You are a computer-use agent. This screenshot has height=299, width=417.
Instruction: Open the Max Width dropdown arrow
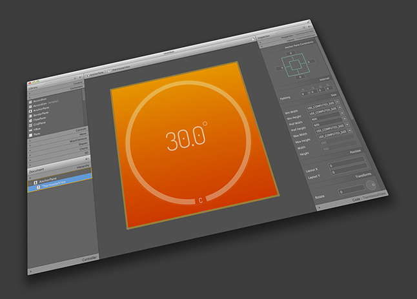pos(347,125)
